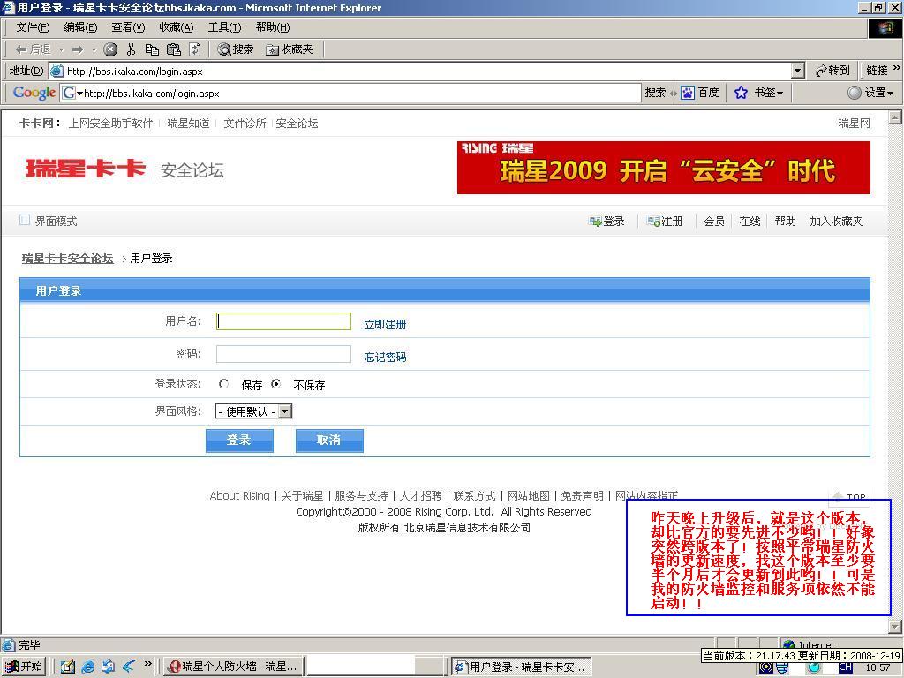Open the 上网安全助手软件 link

click(x=110, y=124)
